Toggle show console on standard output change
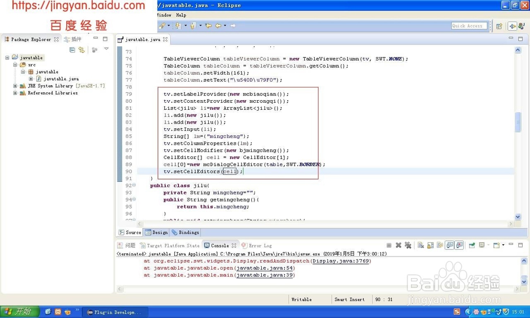 (x=449, y=245)
